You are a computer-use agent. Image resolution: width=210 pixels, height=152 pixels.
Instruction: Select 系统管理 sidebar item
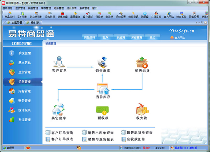click(x=22, y=120)
